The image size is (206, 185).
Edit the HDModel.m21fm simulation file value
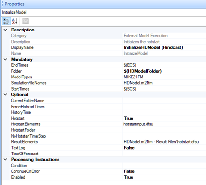[x=138, y=83]
